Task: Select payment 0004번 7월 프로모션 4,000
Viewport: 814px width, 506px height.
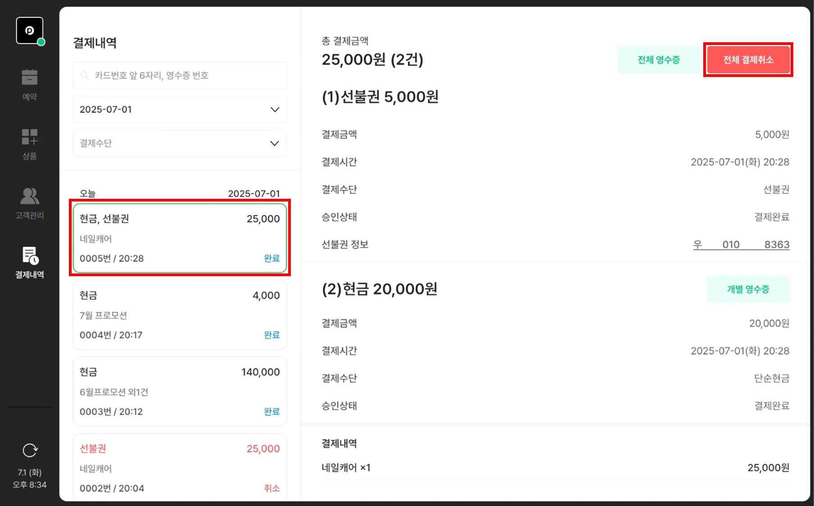Action: coord(180,315)
